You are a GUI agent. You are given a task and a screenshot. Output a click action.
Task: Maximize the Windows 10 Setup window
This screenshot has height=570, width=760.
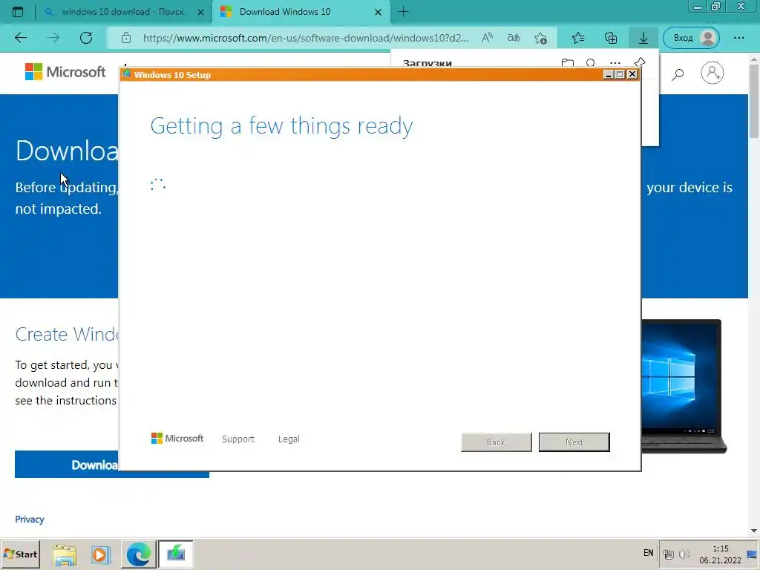point(620,74)
